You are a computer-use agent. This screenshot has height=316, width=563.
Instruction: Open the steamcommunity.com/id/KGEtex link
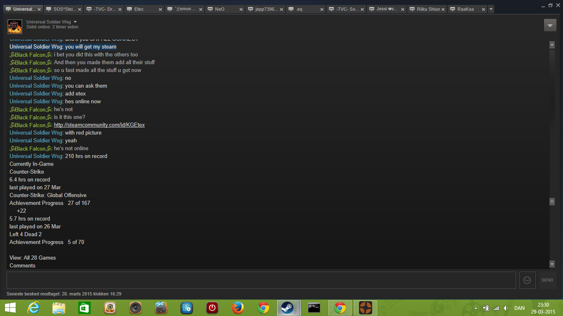[99, 125]
